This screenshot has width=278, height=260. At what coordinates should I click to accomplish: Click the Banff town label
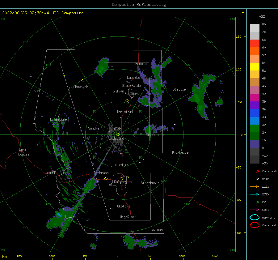coord(51,172)
